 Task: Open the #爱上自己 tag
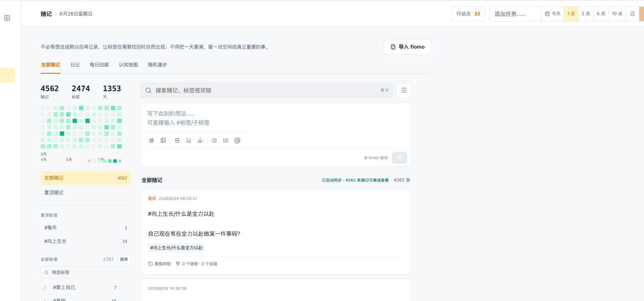[x=64, y=287]
